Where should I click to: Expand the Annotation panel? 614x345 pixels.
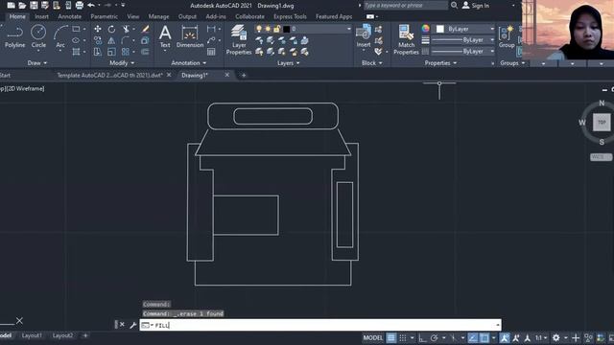coord(189,63)
